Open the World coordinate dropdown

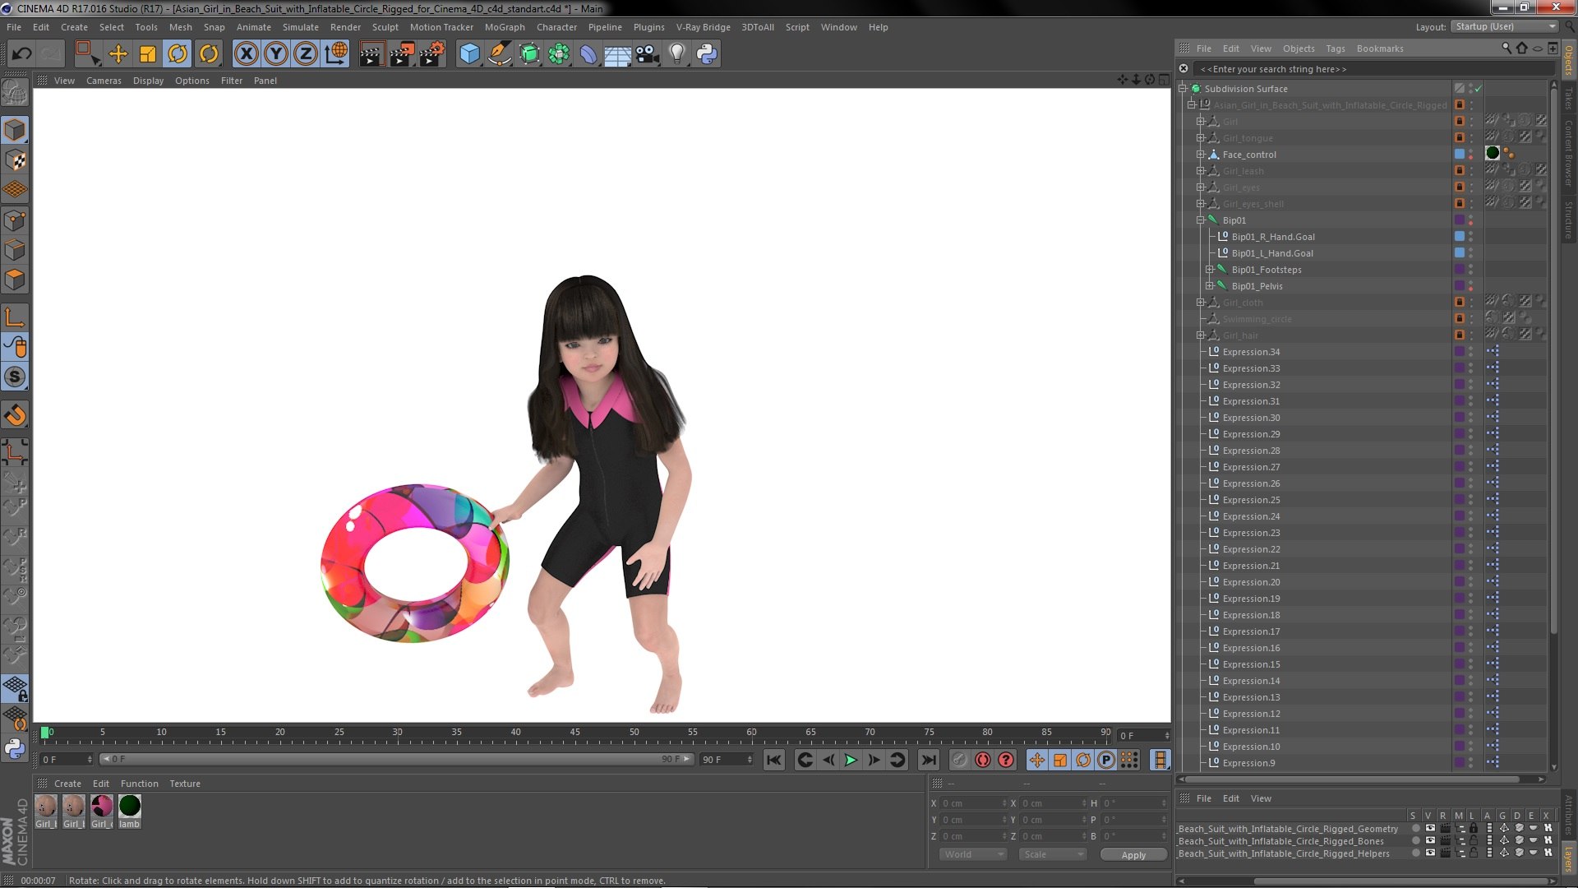pyautogui.click(x=973, y=855)
